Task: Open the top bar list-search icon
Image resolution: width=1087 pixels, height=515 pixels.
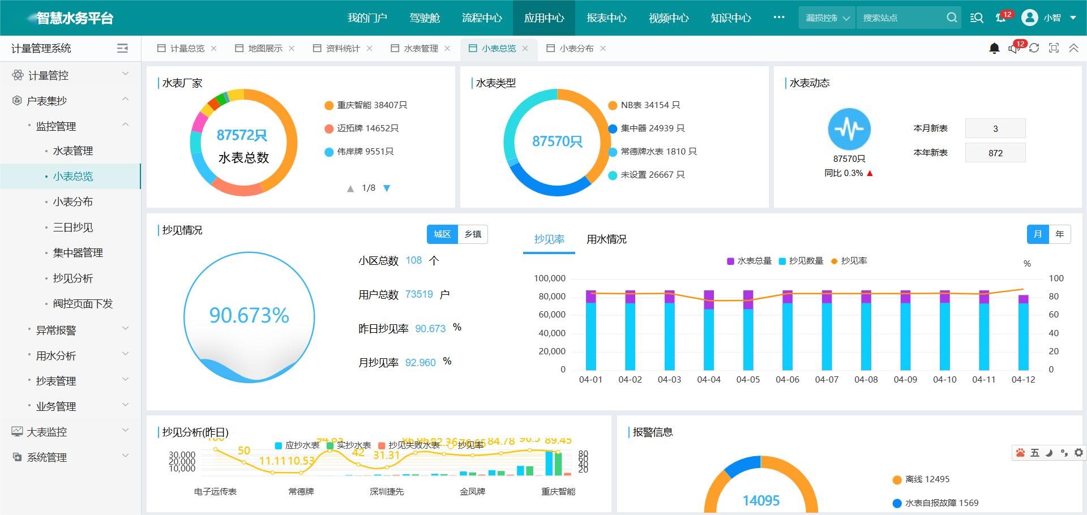Action: [x=977, y=18]
